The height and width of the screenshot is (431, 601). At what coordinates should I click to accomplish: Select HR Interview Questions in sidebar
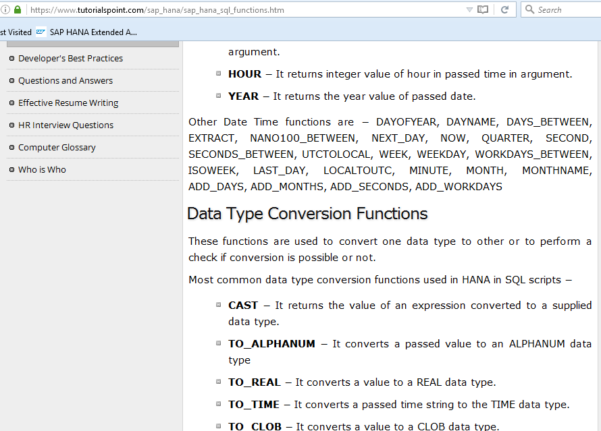tap(66, 125)
